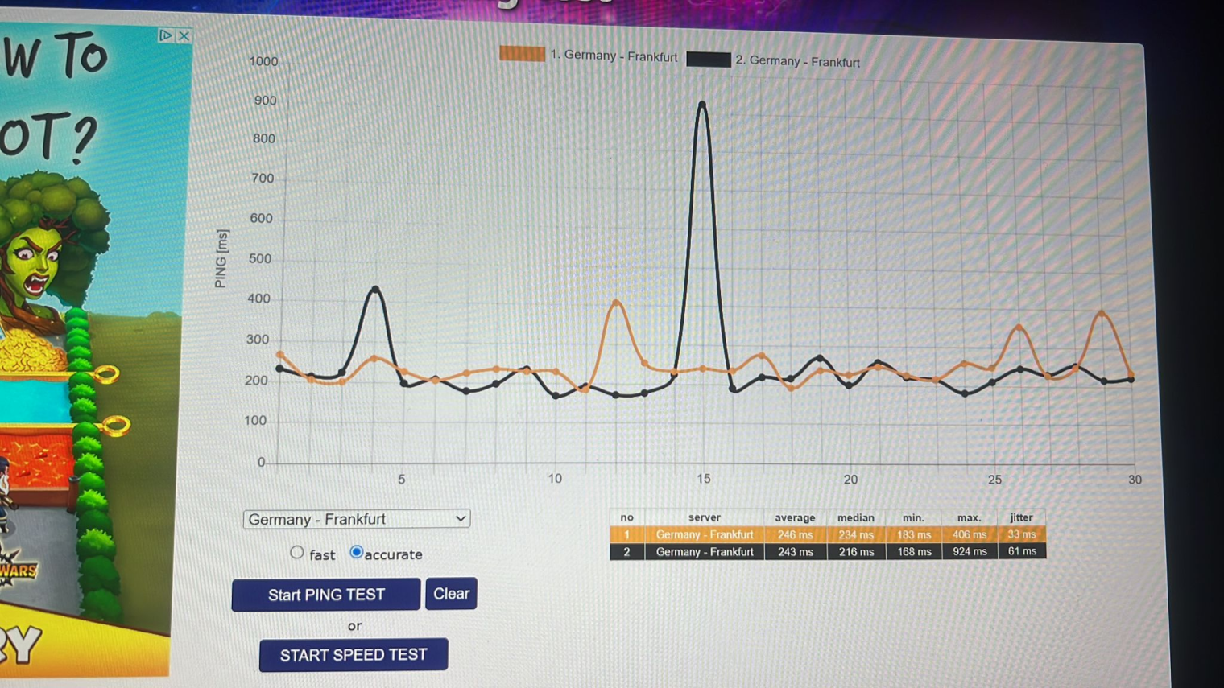The width and height of the screenshot is (1224, 688).
Task: Toggle the black legend swatch for series 2
Action: click(708, 60)
